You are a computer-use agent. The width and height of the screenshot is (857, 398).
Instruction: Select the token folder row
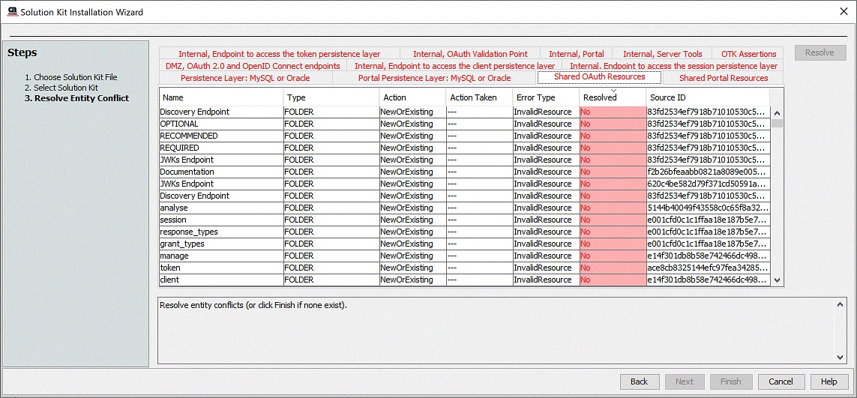tap(465, 268)
